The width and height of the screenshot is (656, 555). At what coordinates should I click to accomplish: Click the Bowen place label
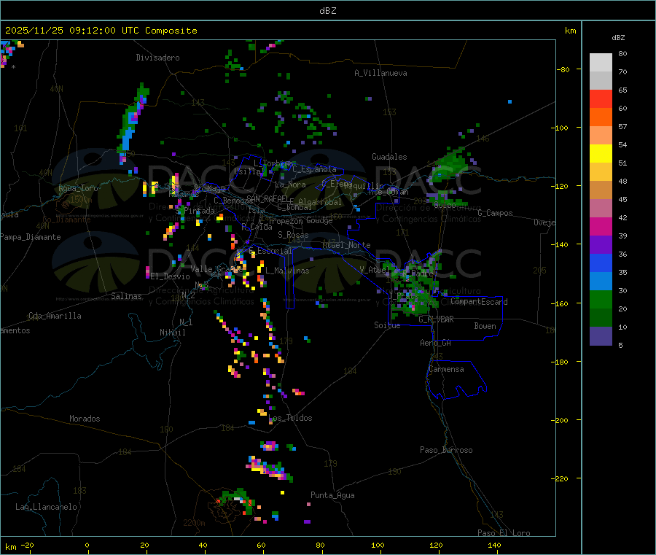pos(485,325)
